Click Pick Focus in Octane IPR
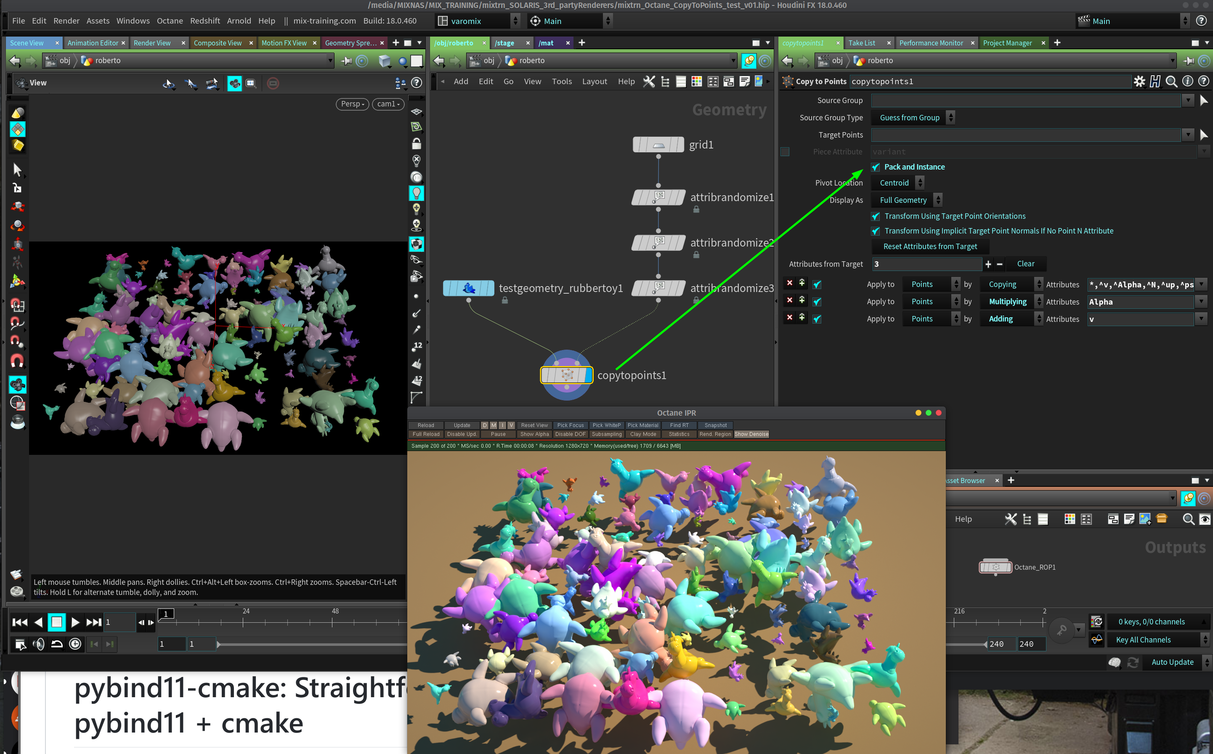 pyautogui.click(x=571, y=425)
